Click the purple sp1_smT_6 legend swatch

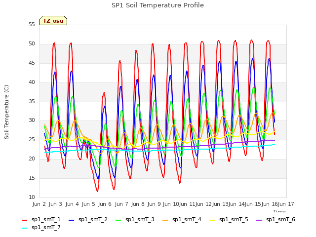[259, 220]
